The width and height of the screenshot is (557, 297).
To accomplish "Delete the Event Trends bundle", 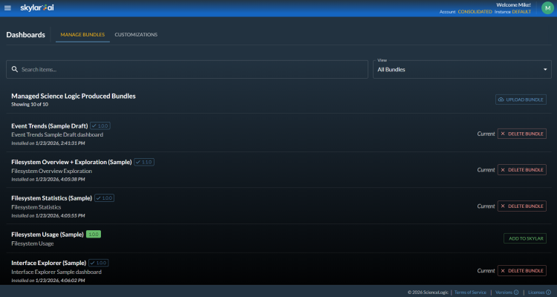I will pyautogui.click(x=521, y=134).
